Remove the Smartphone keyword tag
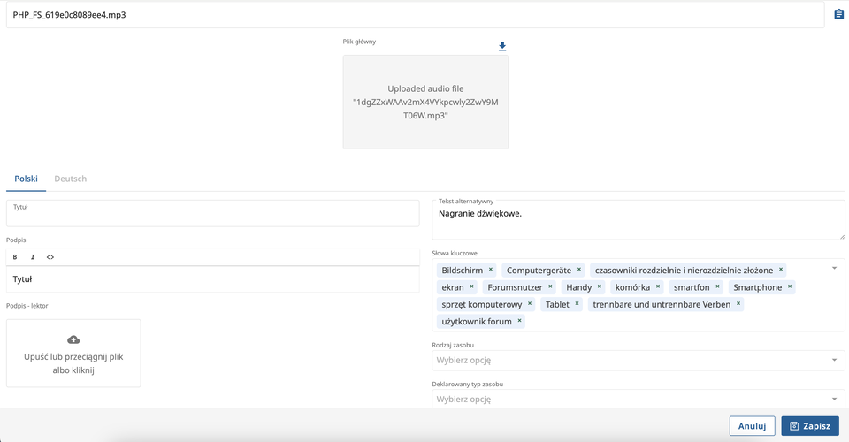Image resolution: width=849 pixels, height=442 pixels. [790, 287]
